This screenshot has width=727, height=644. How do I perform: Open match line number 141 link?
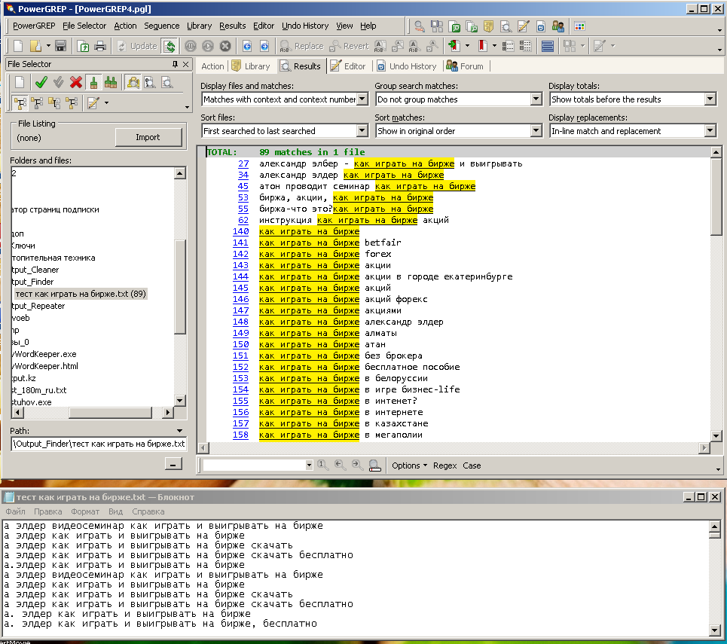(x=240, y=243)
